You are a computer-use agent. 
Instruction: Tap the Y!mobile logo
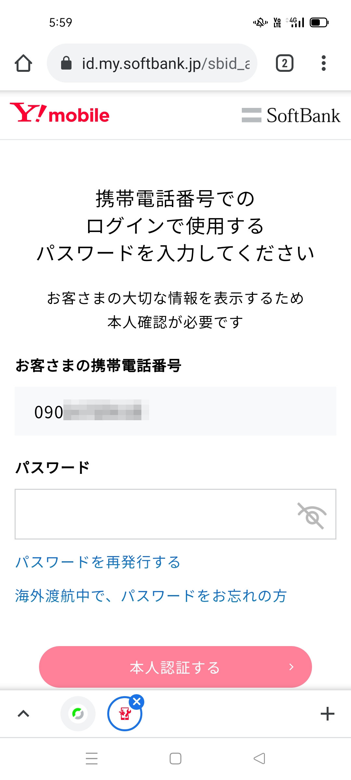click(60, 113)
